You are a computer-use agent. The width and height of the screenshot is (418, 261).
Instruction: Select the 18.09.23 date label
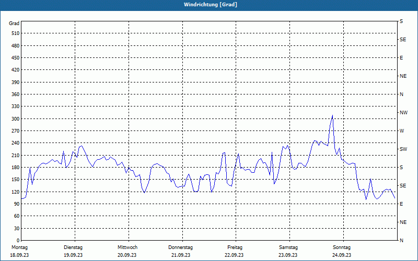pos(19,255)
